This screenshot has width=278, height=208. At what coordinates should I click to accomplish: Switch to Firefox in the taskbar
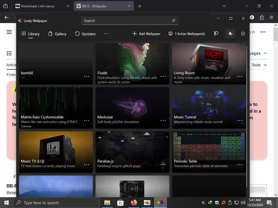pyautogui.click(x=134, y=203)
